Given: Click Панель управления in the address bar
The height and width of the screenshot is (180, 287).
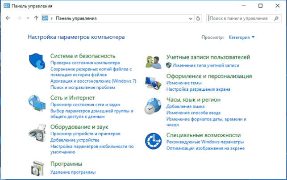Looking at the screenshot, I should 76,18.
